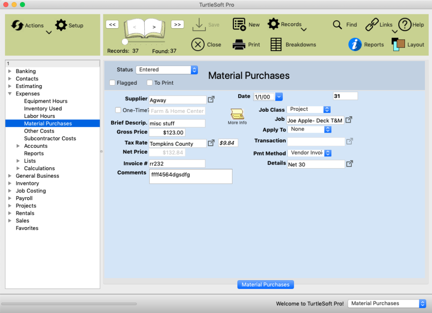Open the Links chain icon
This screenshot has height=313, width=432.
pyautogui.click(x=372, y=25)
